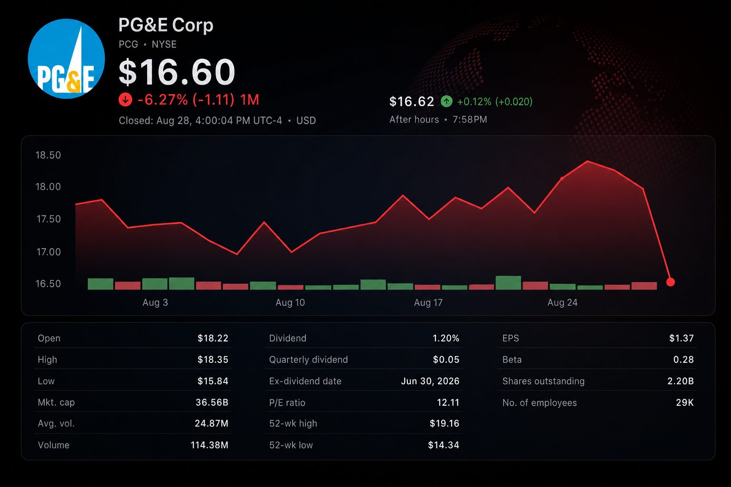The width and height of the screenshot is (731, 487).
Task: Click the EPS row label
Action: 511,338
